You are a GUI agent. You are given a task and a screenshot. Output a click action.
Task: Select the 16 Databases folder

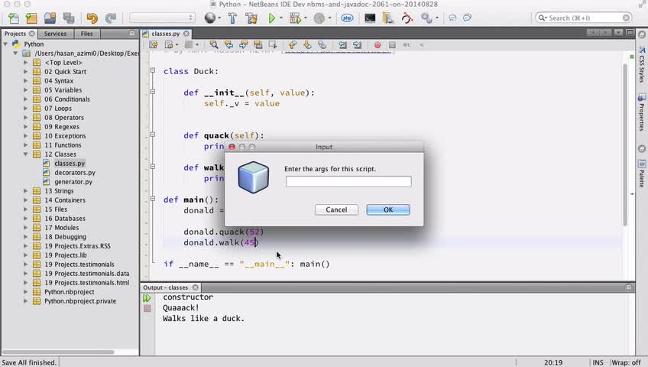point(65,218)
